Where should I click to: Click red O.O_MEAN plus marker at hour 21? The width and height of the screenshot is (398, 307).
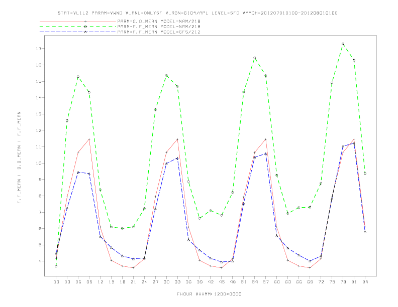133,268
